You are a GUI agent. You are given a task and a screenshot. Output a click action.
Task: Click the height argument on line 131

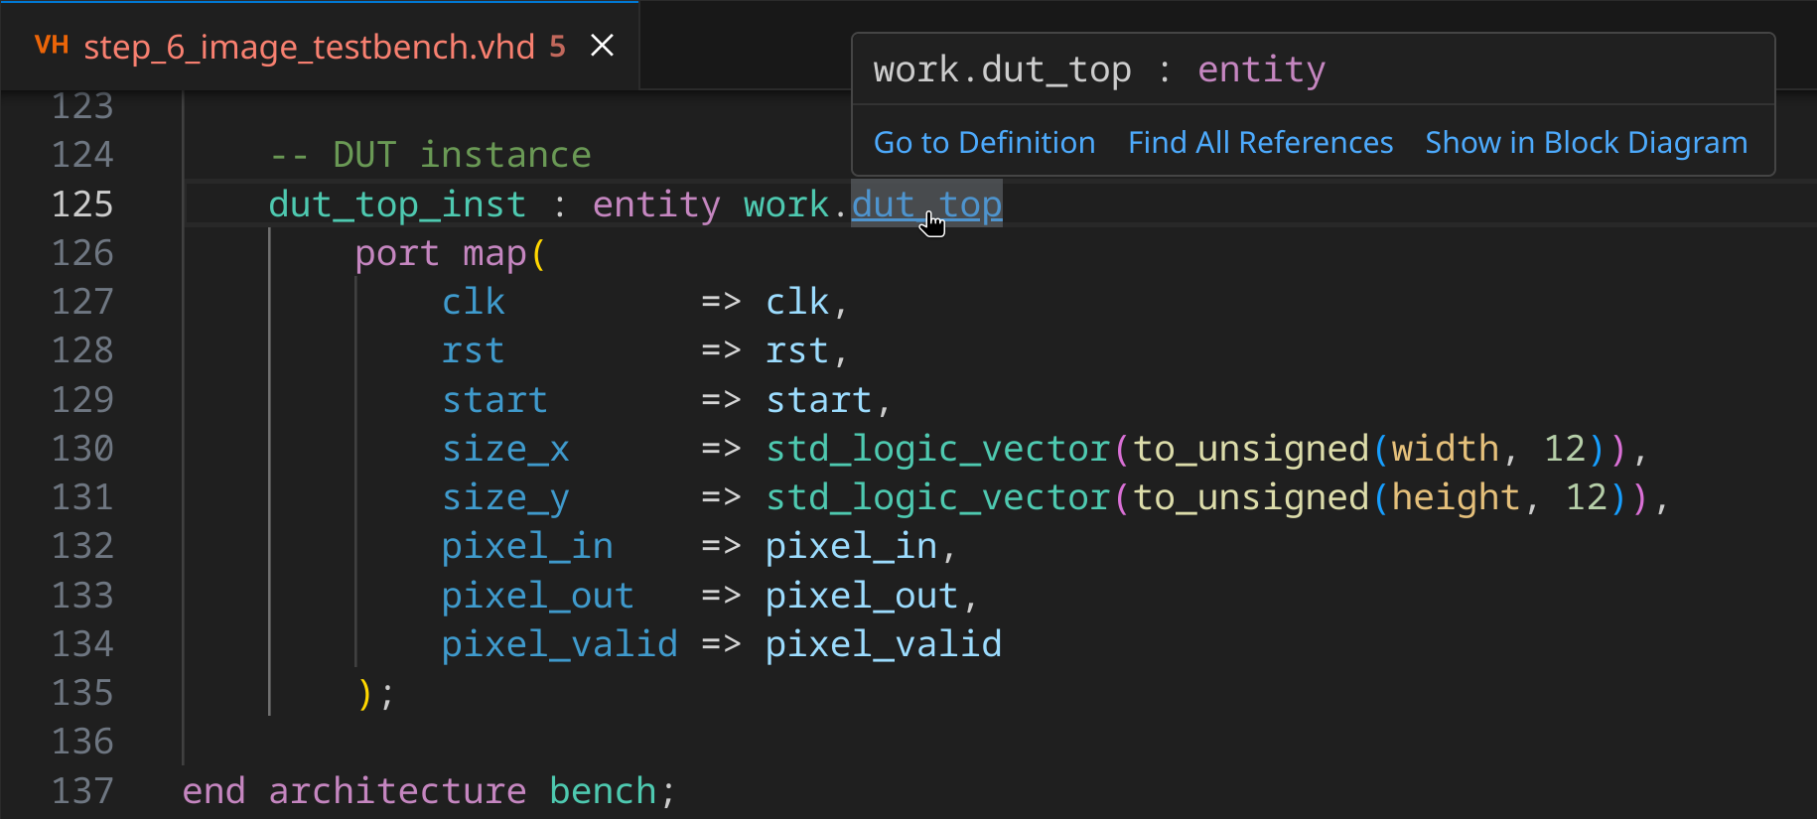(1455, 498)
